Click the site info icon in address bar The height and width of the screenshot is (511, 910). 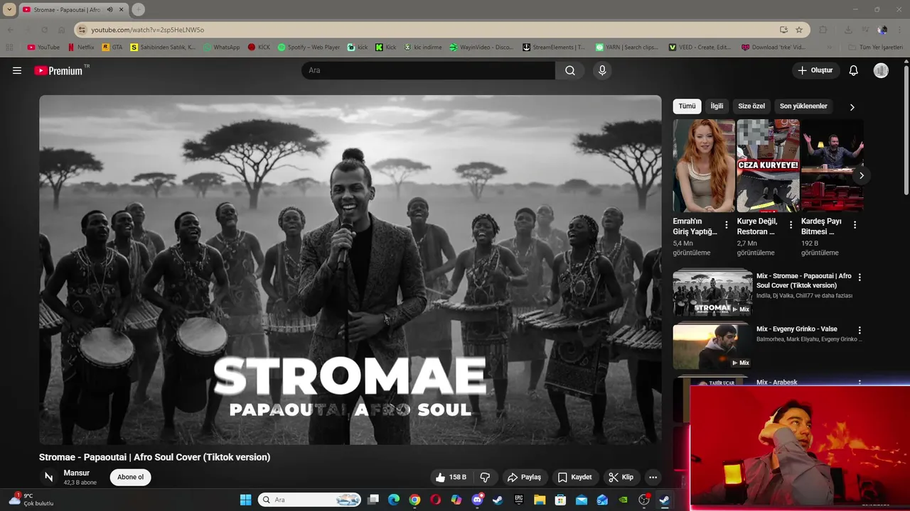(82, 30)
